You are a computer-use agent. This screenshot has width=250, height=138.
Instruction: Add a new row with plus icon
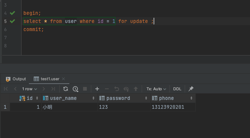[97, 89]
